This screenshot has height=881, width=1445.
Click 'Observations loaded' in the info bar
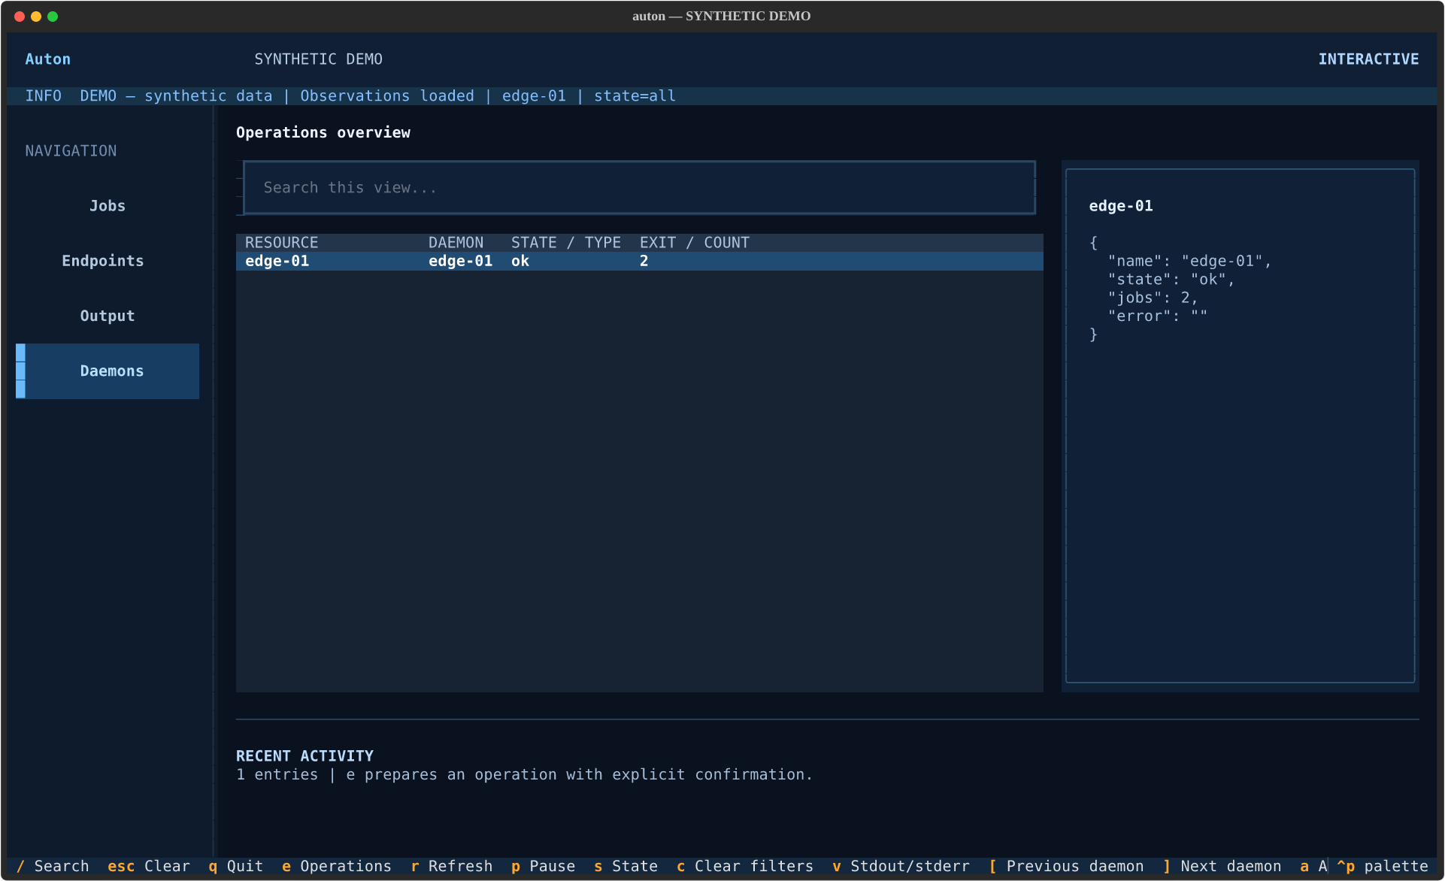(387, 96)
